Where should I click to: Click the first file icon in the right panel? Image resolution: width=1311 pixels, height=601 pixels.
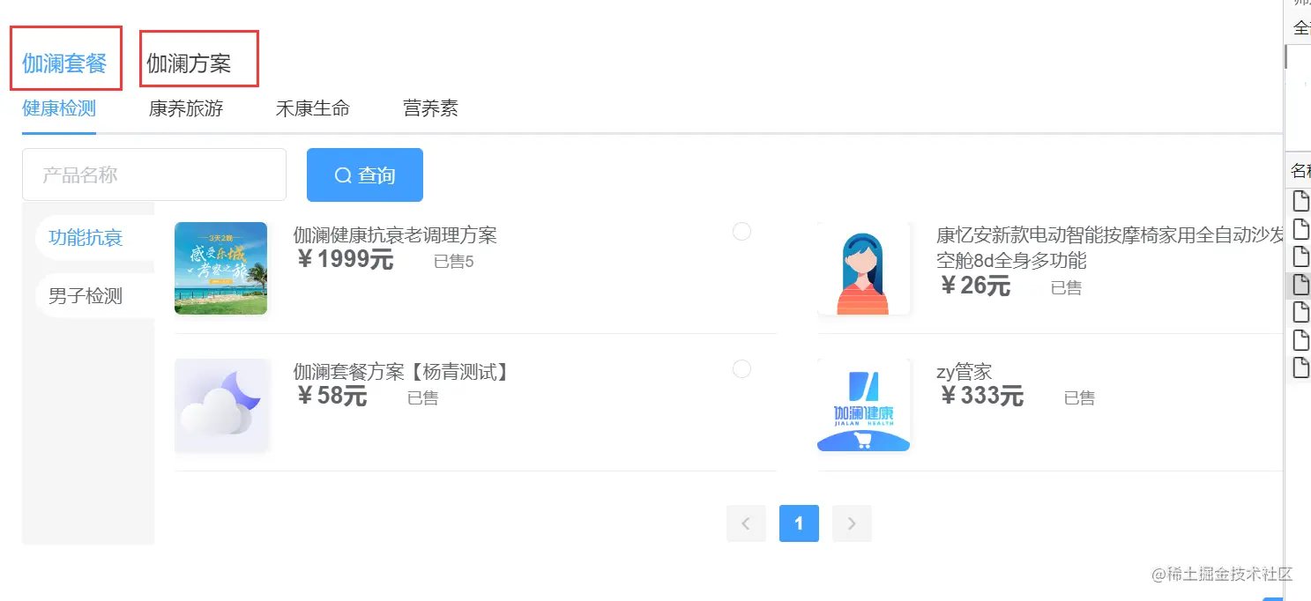1300,202
